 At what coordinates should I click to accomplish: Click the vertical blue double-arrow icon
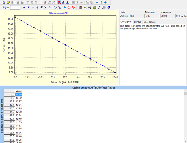click(101, 2)
